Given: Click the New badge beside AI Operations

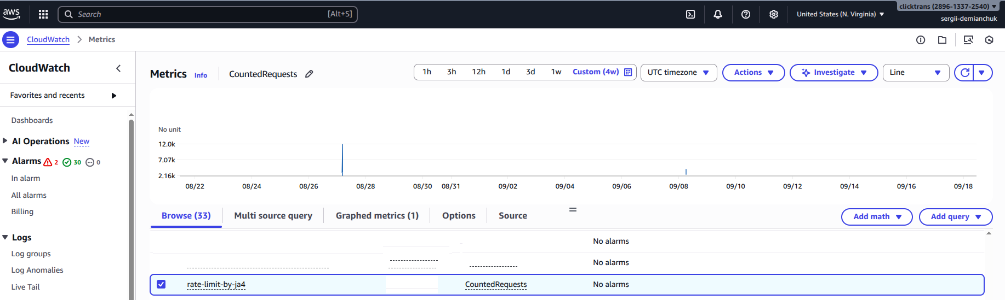Looking at the screenshot, I should click(x=82, y=141).
